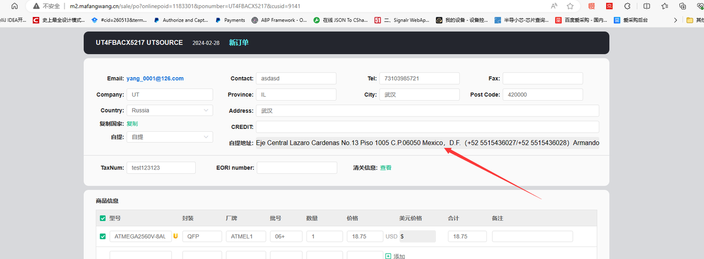704x259 pixels.
Task: Click the 新订单 status label
Action: (x=239, y=43)
